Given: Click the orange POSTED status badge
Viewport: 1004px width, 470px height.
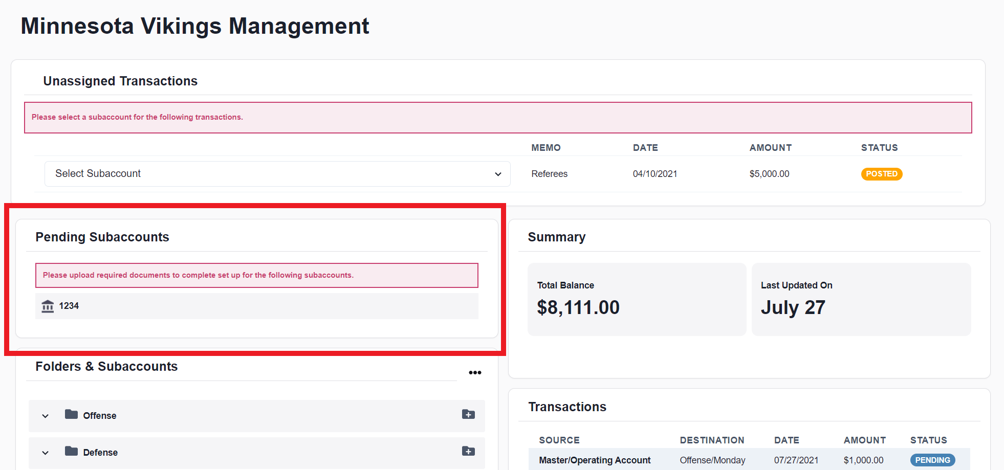Looking at the screenshot, I should pos(881,174).
